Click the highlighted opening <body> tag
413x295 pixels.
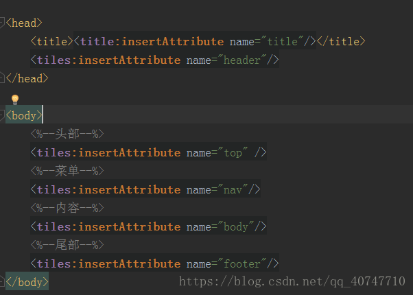(x=24, y=115)
